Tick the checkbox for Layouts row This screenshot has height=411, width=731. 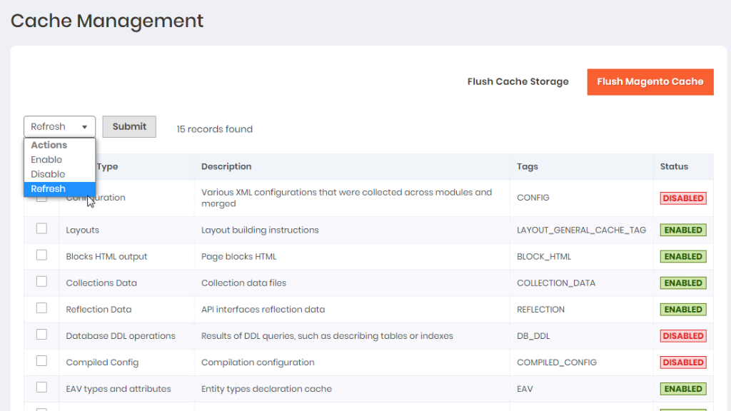[x=41, y=228]
